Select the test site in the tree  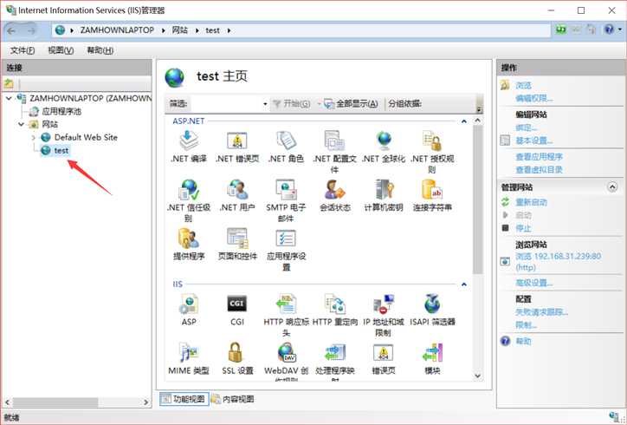pyautogui.click(x=61, y=151)
